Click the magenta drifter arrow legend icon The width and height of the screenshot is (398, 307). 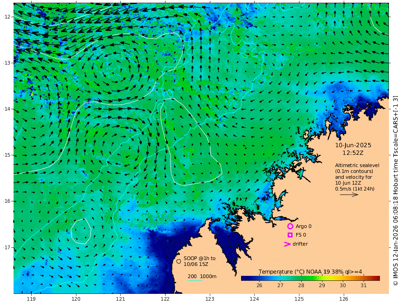point(287,244)
